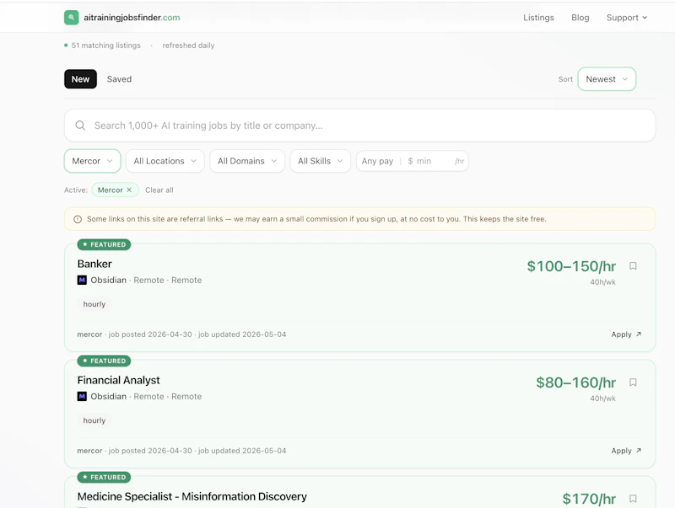This screenshot has width=675, height=508.
Task: Click the Obsidian logo on Financial Analyst card
Action: coord(82,396)
